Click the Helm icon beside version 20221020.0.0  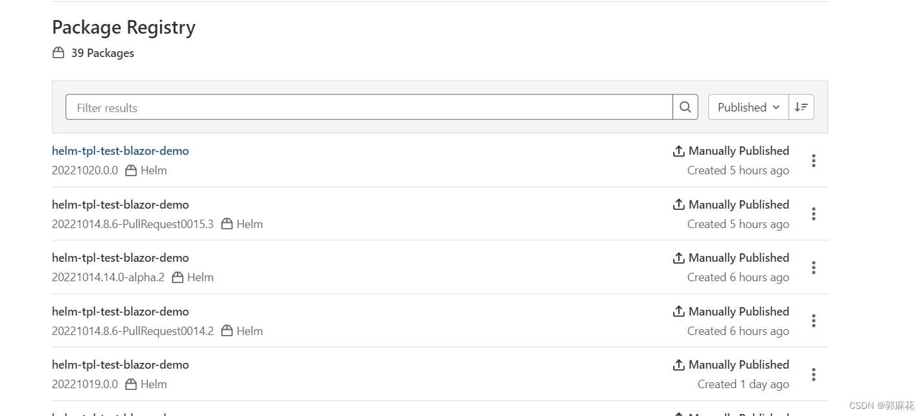132,170
